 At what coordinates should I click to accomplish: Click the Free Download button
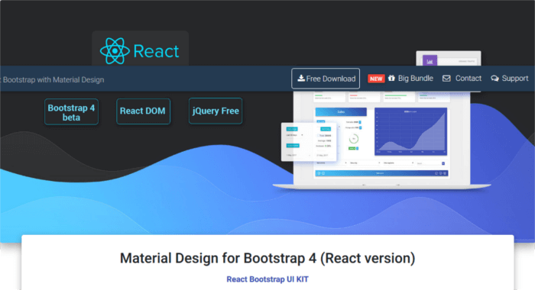tap(326, 79)
